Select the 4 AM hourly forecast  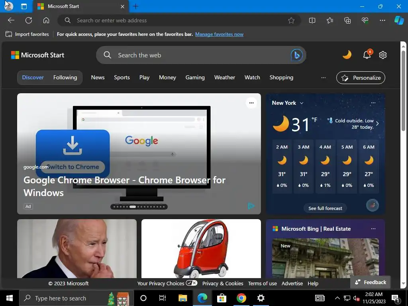coord(325,166)
